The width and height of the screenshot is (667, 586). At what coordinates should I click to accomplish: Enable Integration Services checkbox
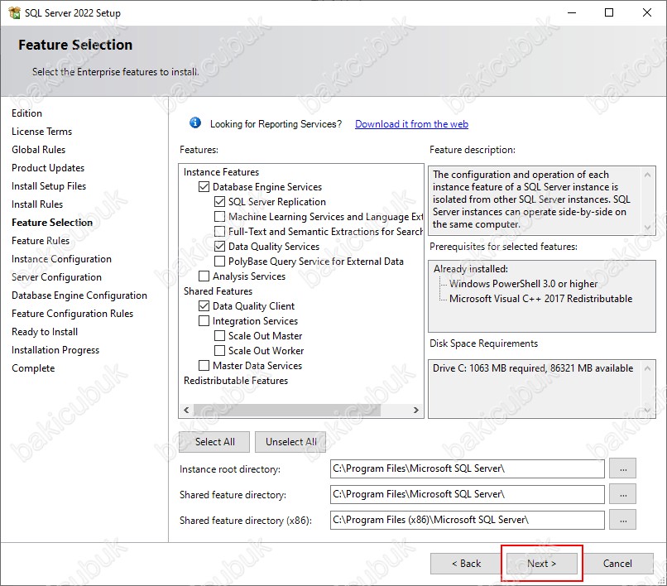click(x=204, y=321)
